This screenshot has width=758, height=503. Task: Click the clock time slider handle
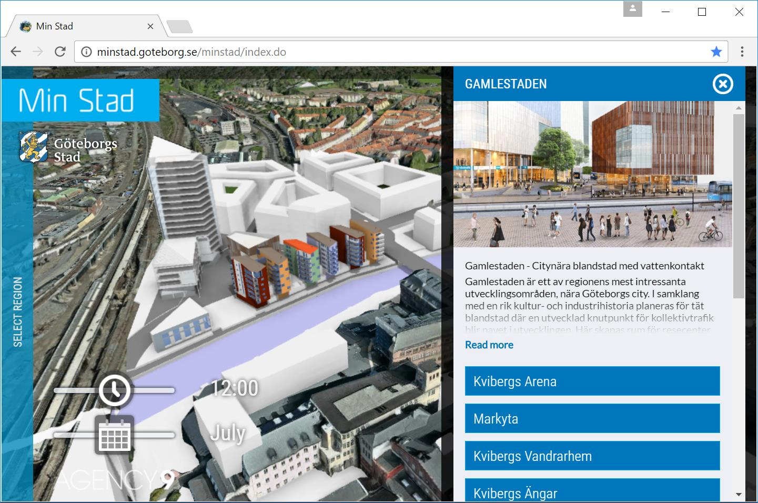click(x=115, y=390)
